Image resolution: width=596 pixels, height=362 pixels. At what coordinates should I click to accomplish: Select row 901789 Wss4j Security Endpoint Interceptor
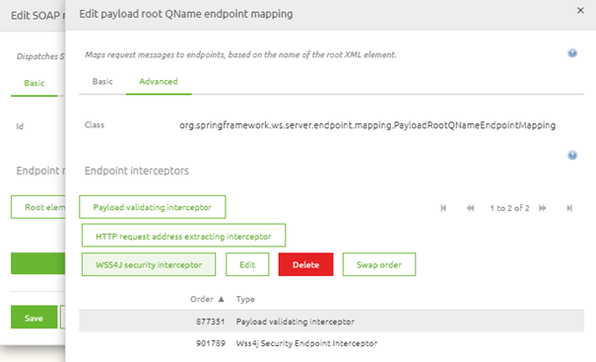coord(331,343)
